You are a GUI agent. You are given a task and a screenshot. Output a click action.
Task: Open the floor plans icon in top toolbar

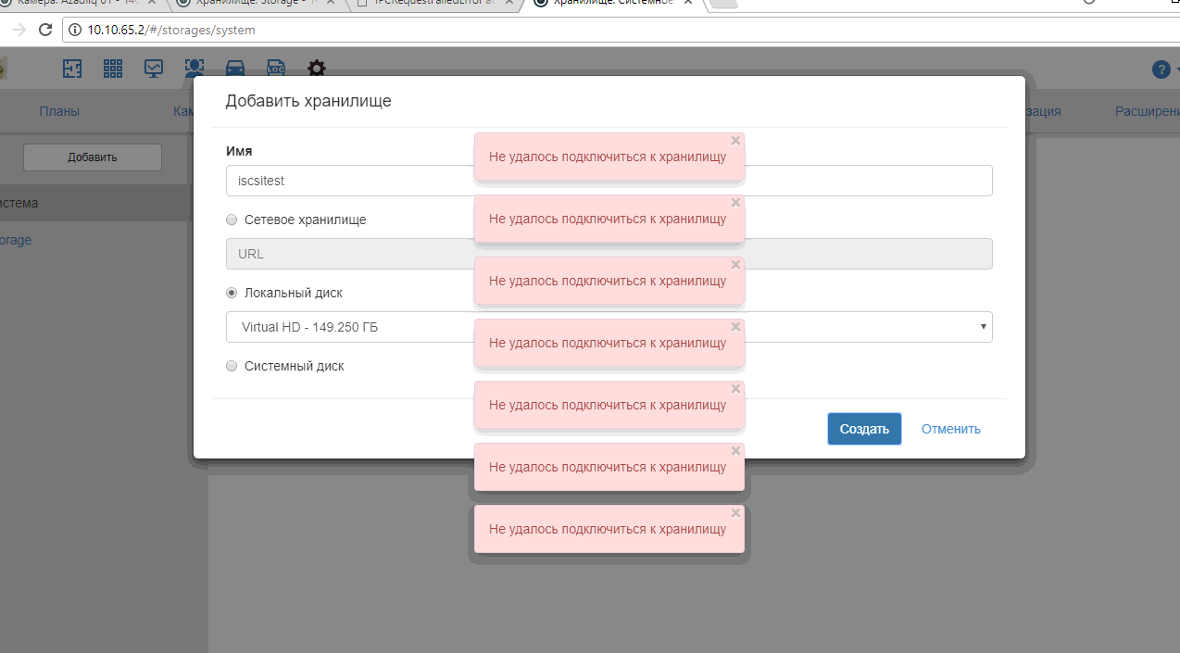click(72, 69)
